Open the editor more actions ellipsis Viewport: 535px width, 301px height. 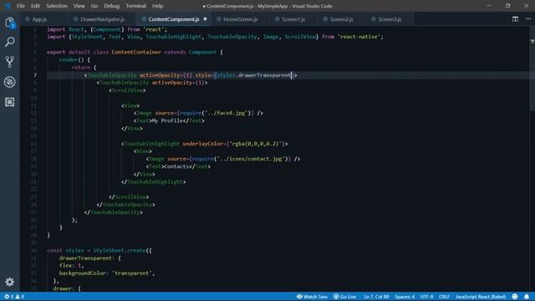[x=527, y=19]
